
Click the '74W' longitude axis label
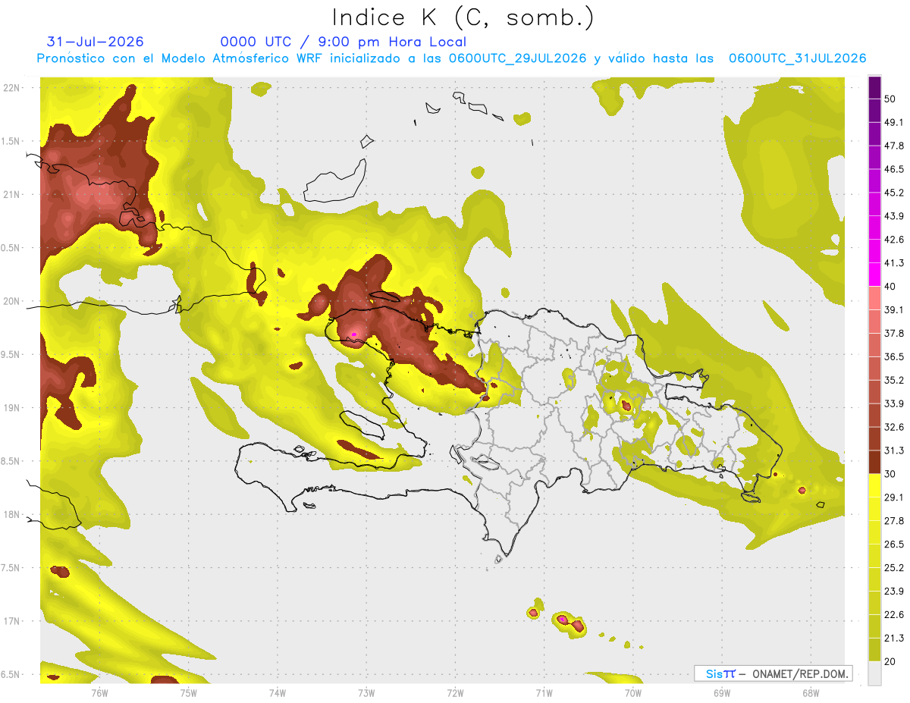tap(278, 692)
